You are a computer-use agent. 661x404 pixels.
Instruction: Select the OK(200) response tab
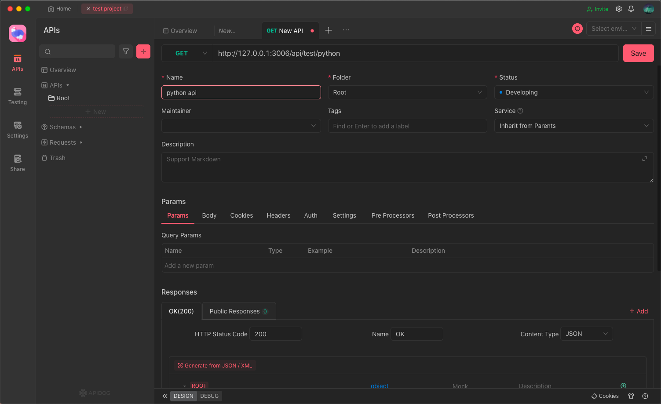[181, 311]
